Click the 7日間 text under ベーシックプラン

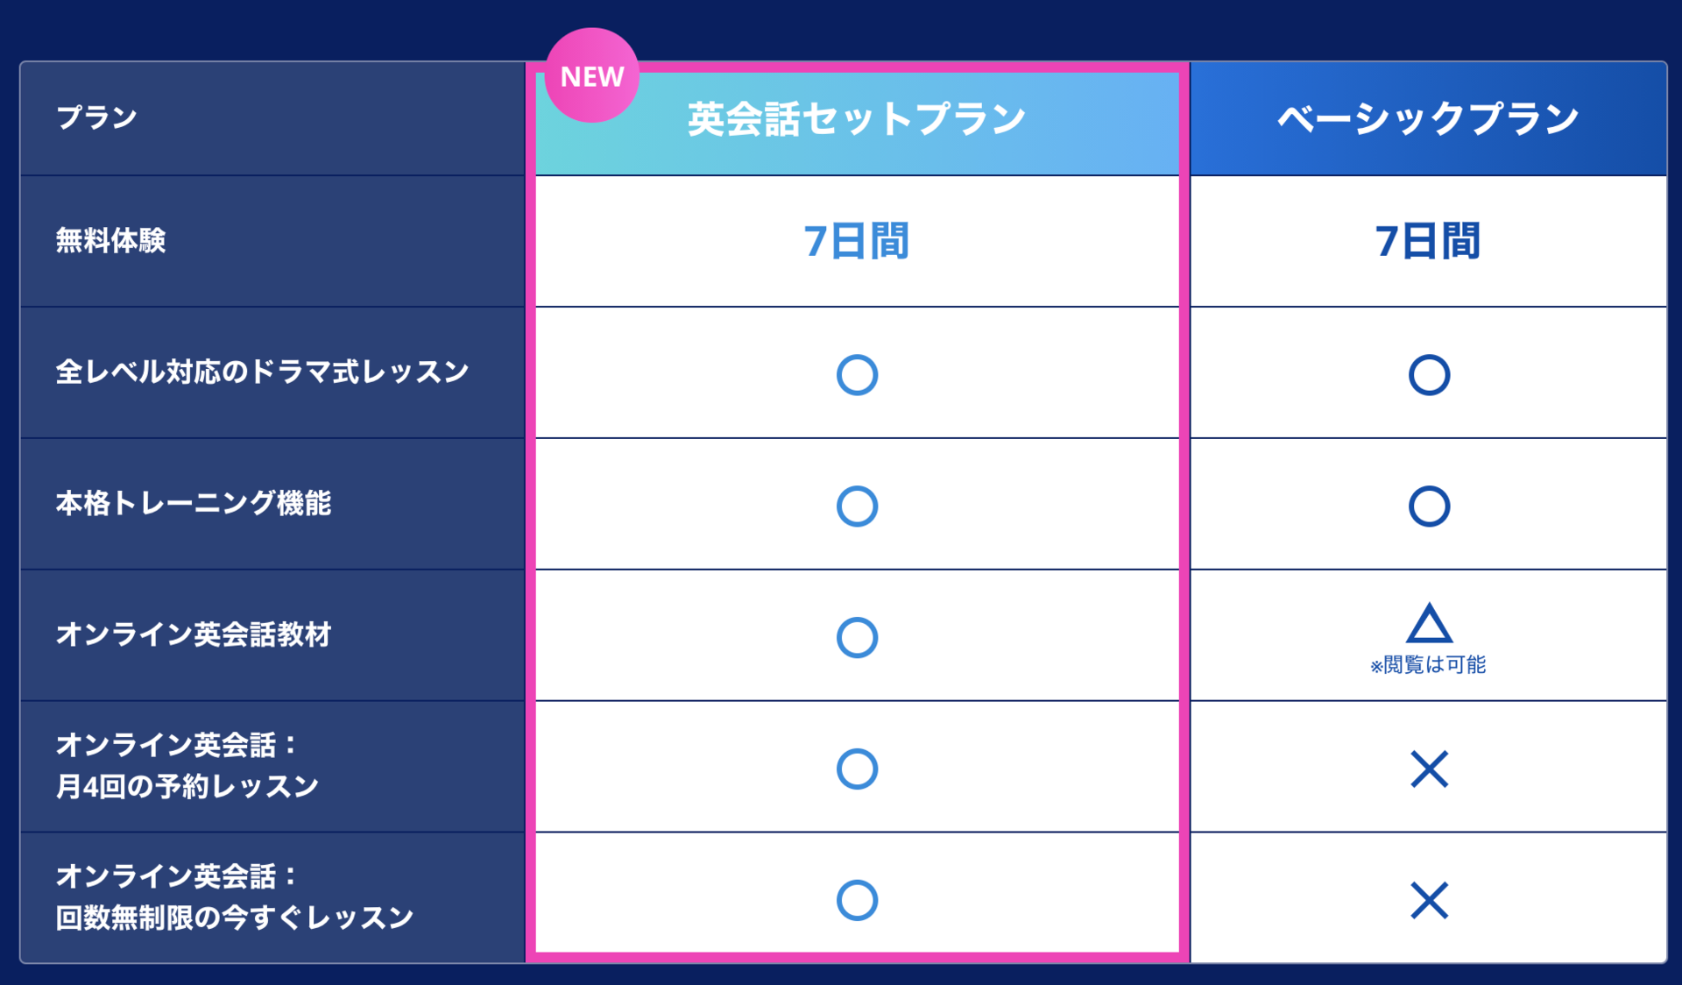click(x=1429, y=241)
